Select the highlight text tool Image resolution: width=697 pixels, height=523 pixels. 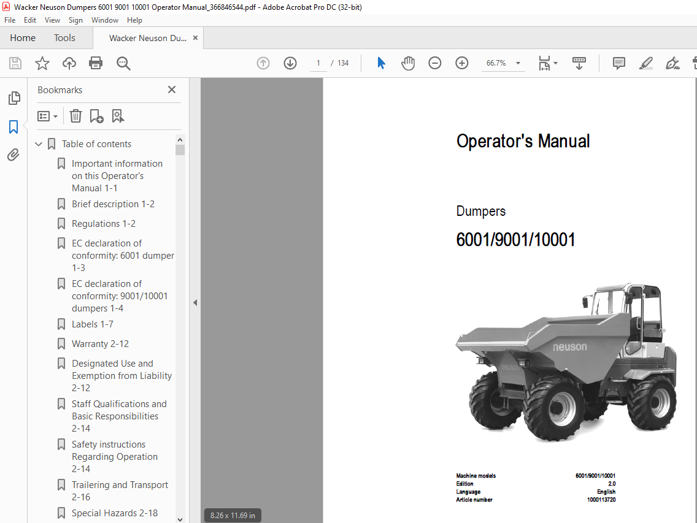pos(646,63)
